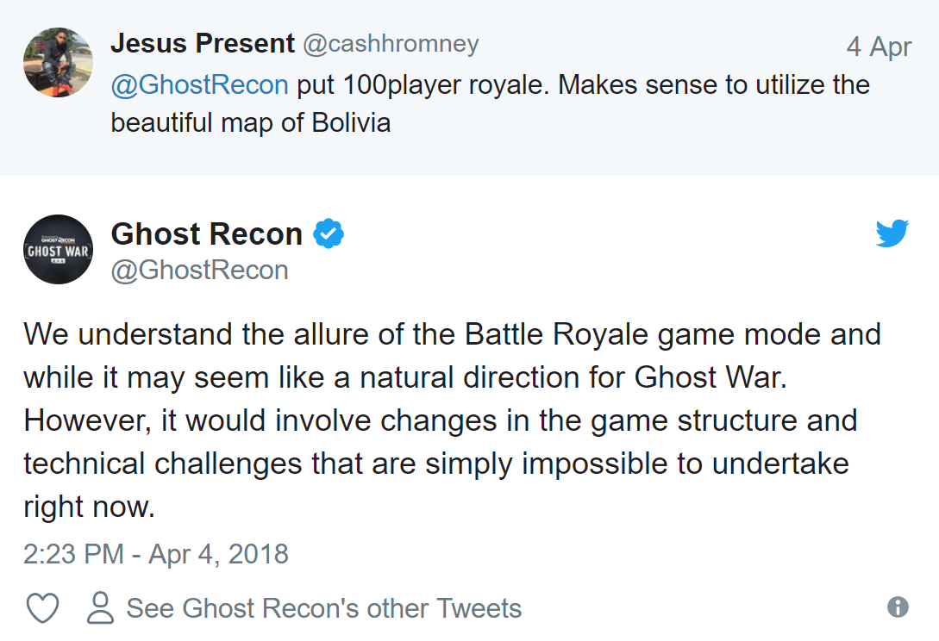Viewport: 939px width, 641px height.
Task: Click the 4 Apr date link
Action: [878, 47]
